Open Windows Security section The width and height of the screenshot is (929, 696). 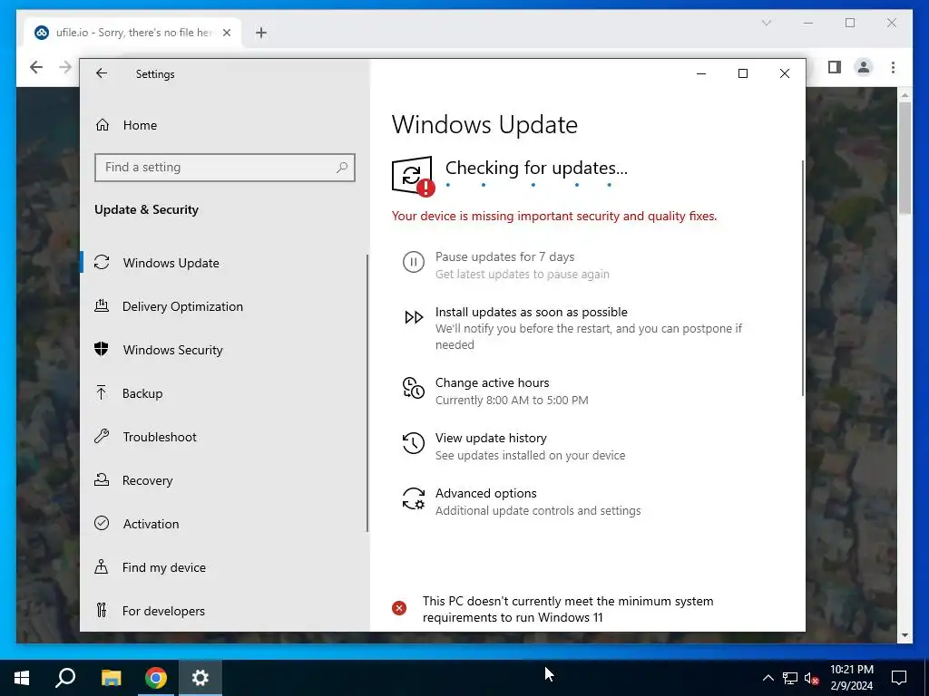pos(224,350)
